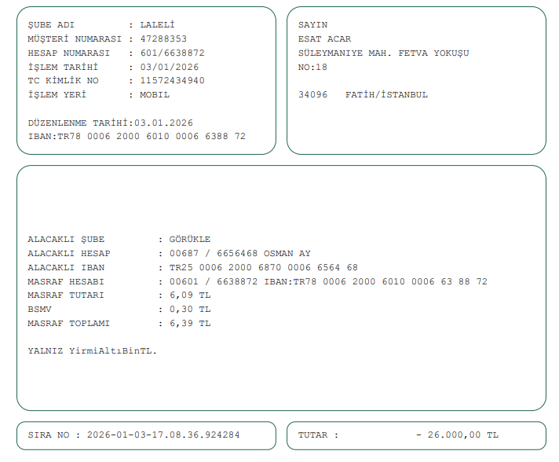559x462 pixels.
Task: Click the total fee 6,39 TL
Action: (190, 323)
